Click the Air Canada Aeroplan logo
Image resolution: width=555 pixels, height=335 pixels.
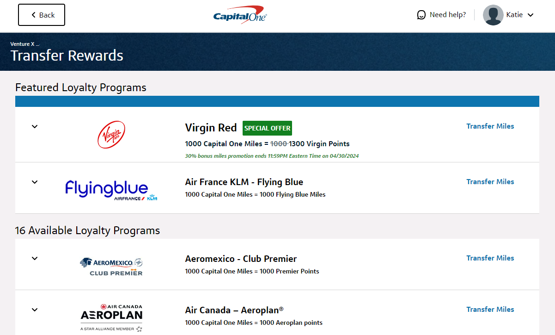pyautogui.click(x=111, y=316)
